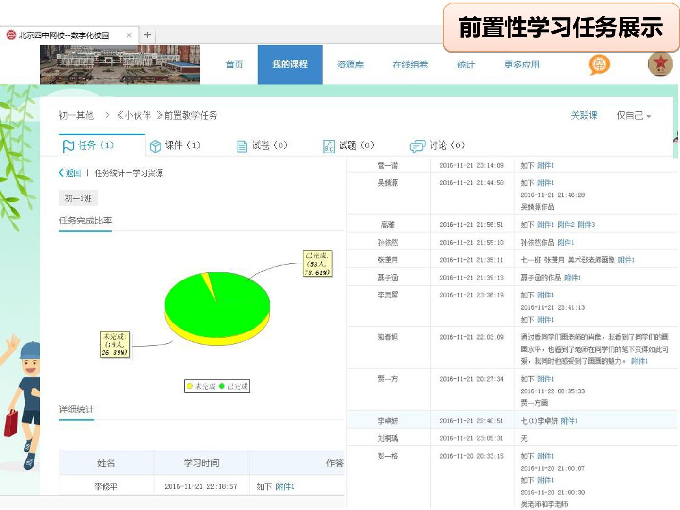Open 附件1 in 张潇月 row
Image resolution: width=680 pixels, height=510 pixels.
[626, 260]
